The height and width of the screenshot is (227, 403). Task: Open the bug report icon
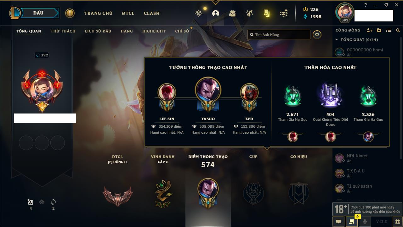[x=398, y=222]
